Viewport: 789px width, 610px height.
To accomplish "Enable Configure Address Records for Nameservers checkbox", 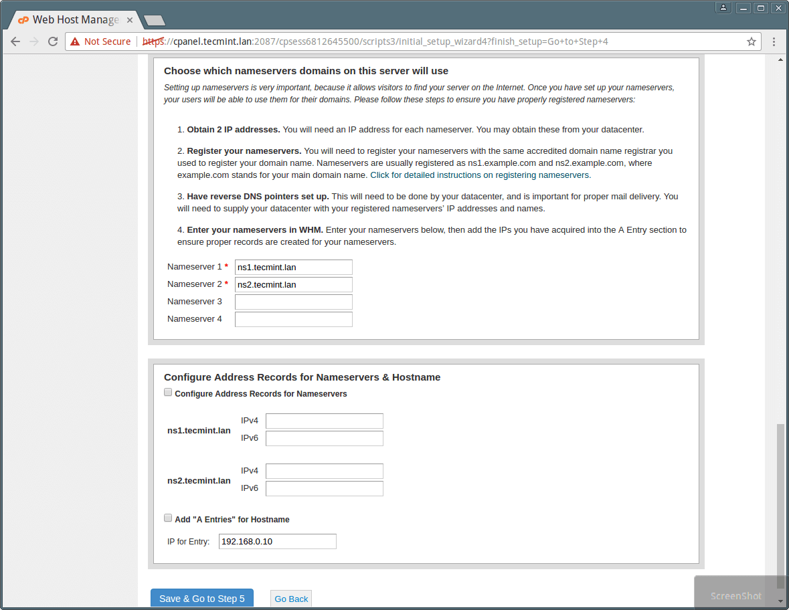I will 168,392.
